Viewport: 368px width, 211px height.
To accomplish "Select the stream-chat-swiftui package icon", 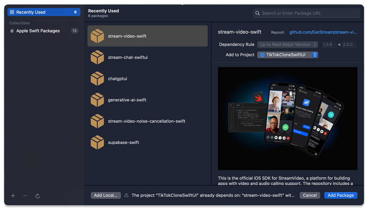I will (97, 57).
